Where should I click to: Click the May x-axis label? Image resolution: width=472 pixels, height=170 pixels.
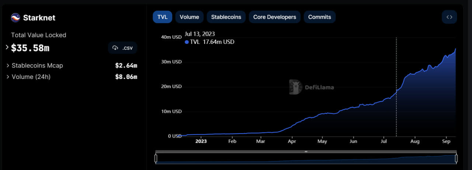(x=322, y=141)
